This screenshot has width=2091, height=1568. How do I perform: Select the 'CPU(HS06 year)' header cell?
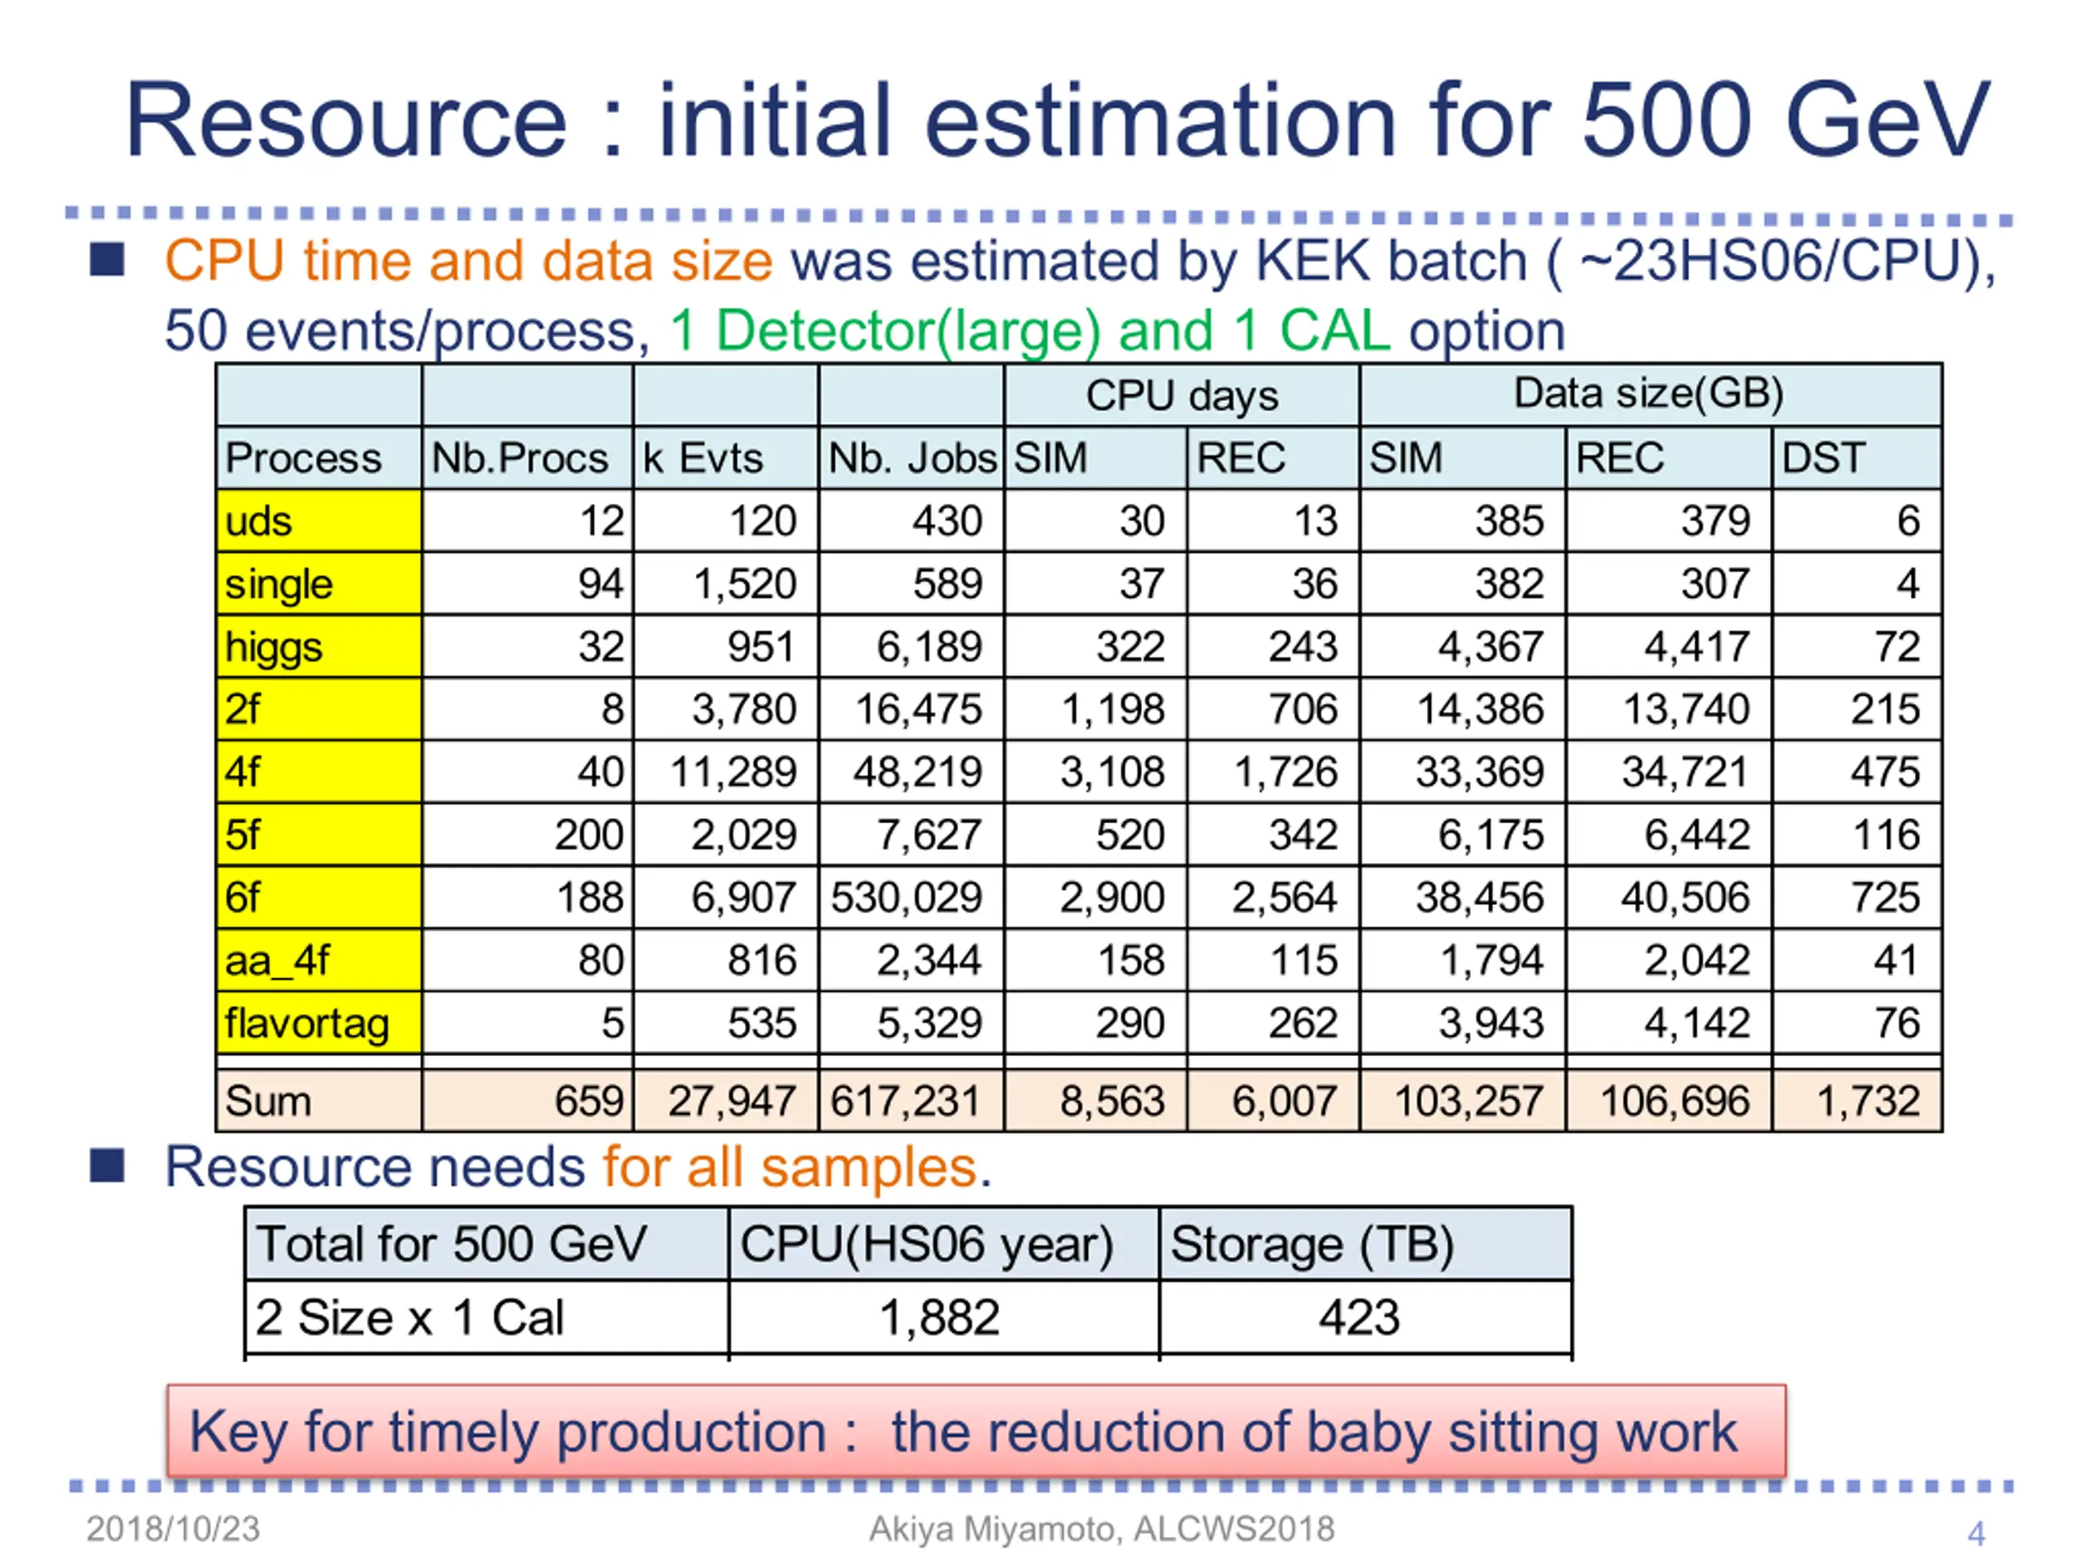click(943, 1244)
